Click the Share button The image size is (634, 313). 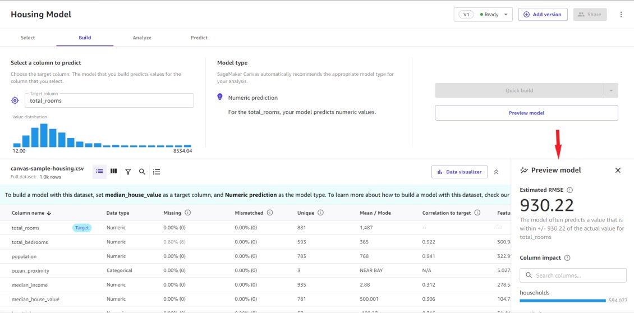click(590, 15)
